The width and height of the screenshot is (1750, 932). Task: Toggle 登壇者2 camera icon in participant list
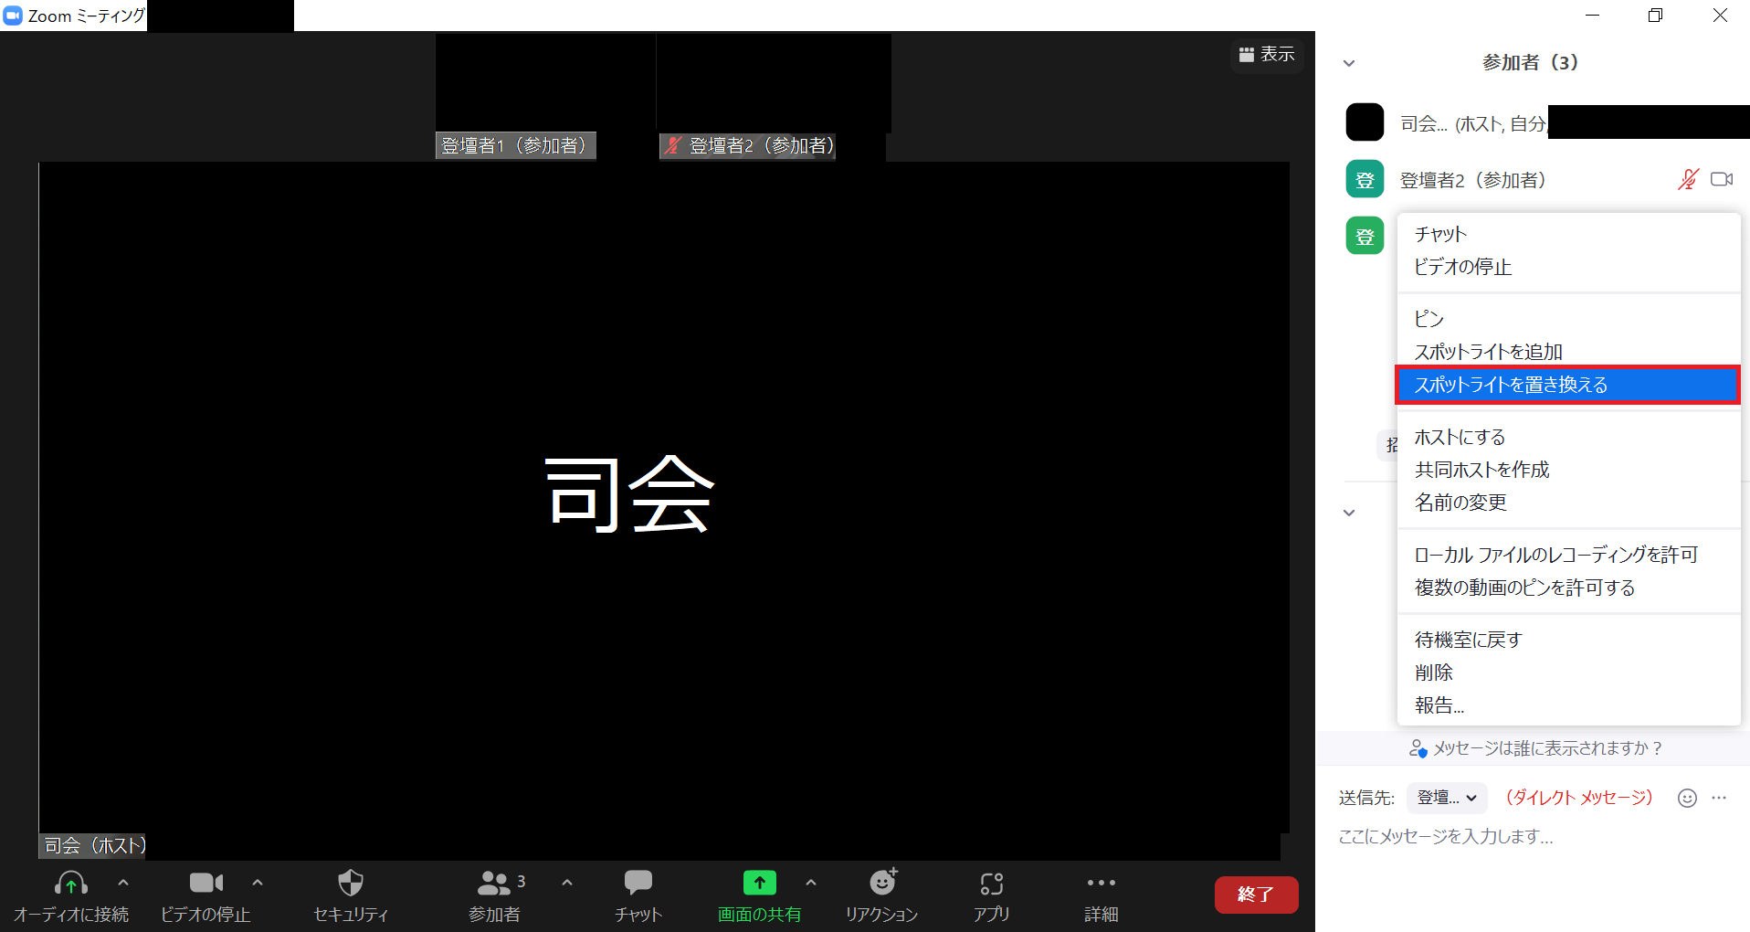point(1722,180)
